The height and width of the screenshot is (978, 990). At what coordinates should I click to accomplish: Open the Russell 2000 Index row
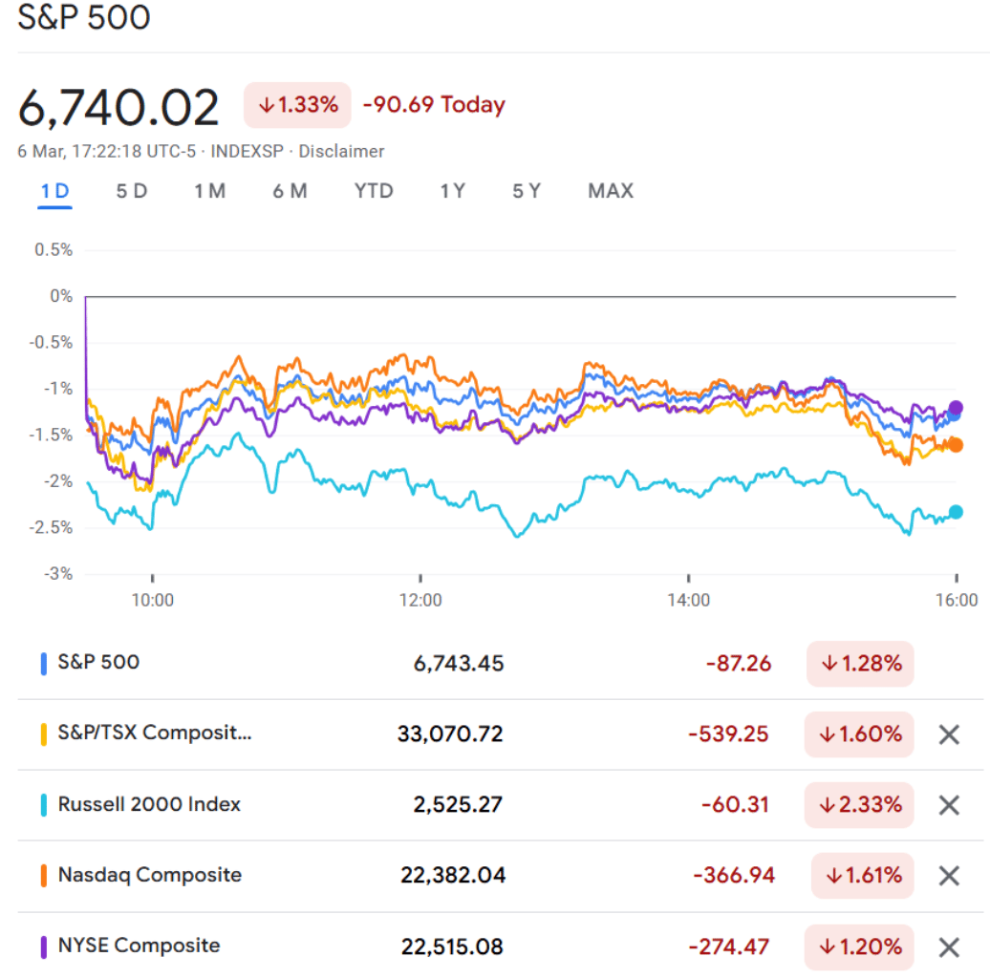point(149,804)
